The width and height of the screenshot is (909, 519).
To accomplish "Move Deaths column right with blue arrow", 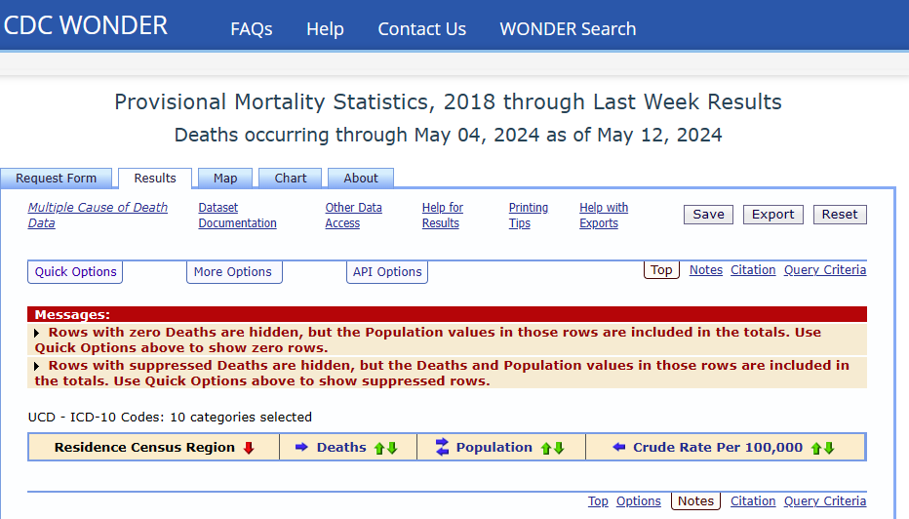I will click(301, 447).
